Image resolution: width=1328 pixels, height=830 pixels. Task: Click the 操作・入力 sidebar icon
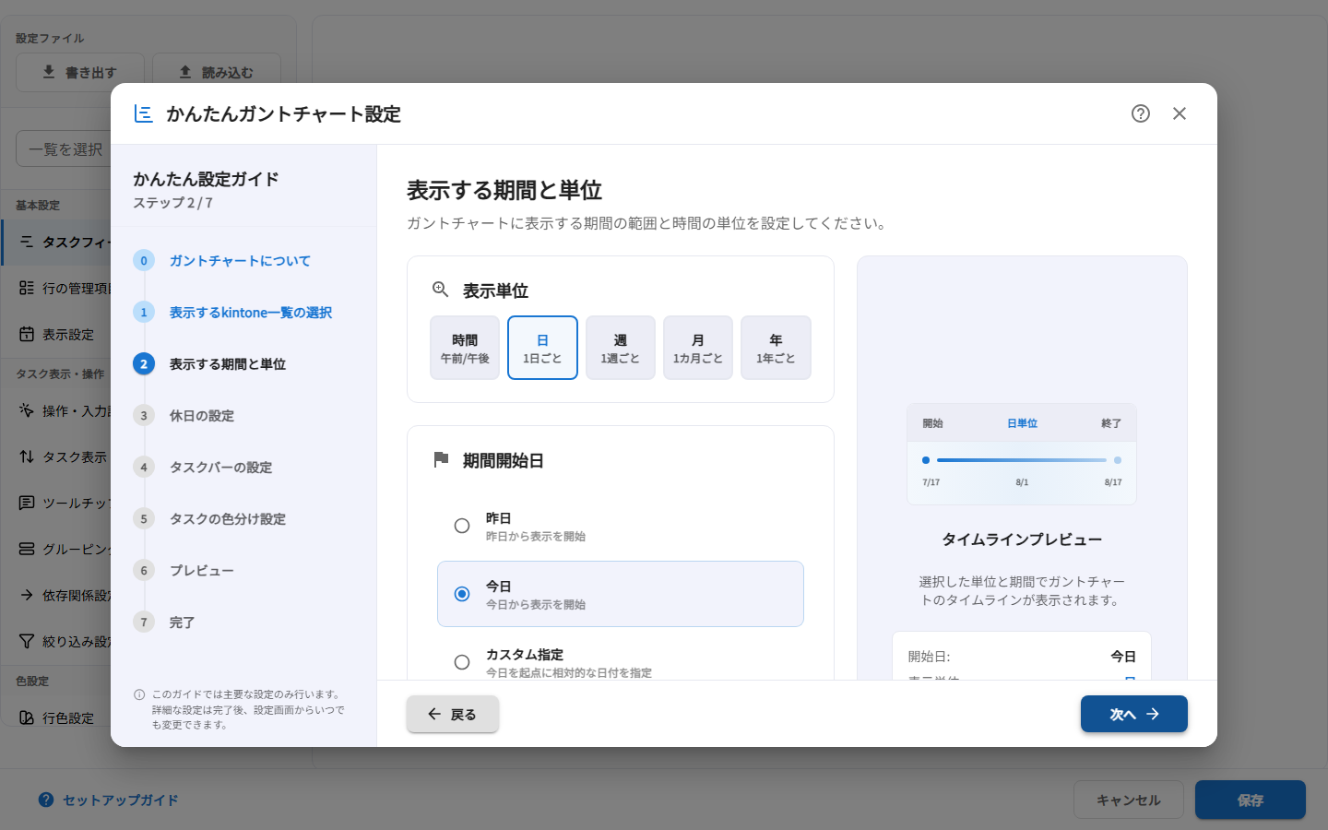click(x=27, y=410)
